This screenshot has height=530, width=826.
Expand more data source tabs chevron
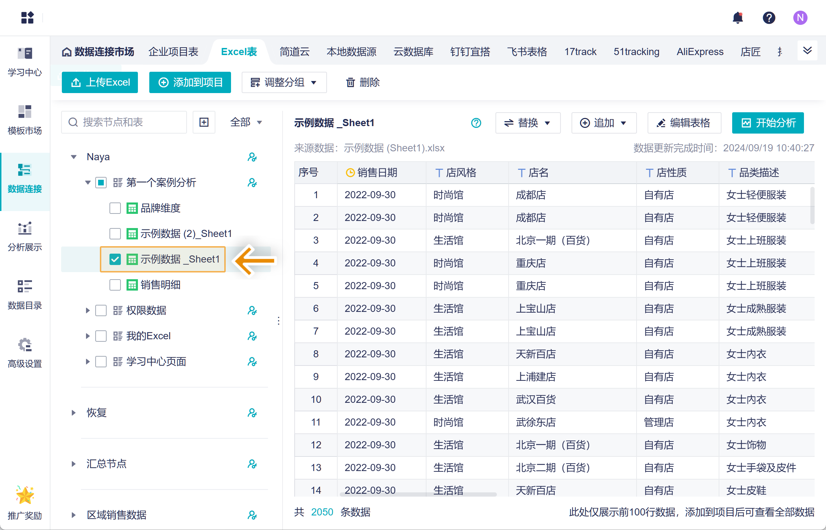point(808,51)
